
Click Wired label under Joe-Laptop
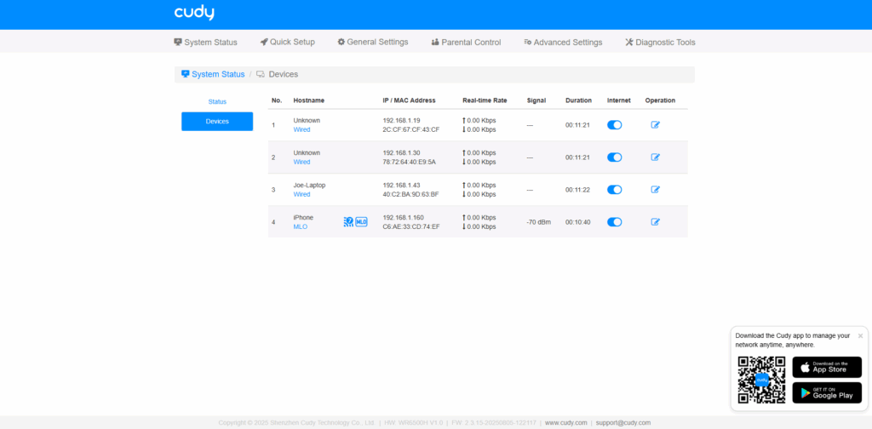[x=302, y=194]
